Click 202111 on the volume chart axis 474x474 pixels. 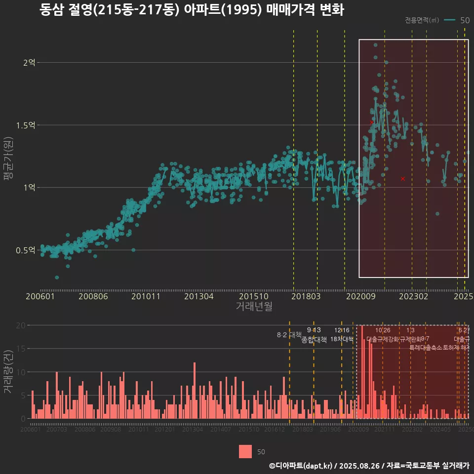pos(385,429)
